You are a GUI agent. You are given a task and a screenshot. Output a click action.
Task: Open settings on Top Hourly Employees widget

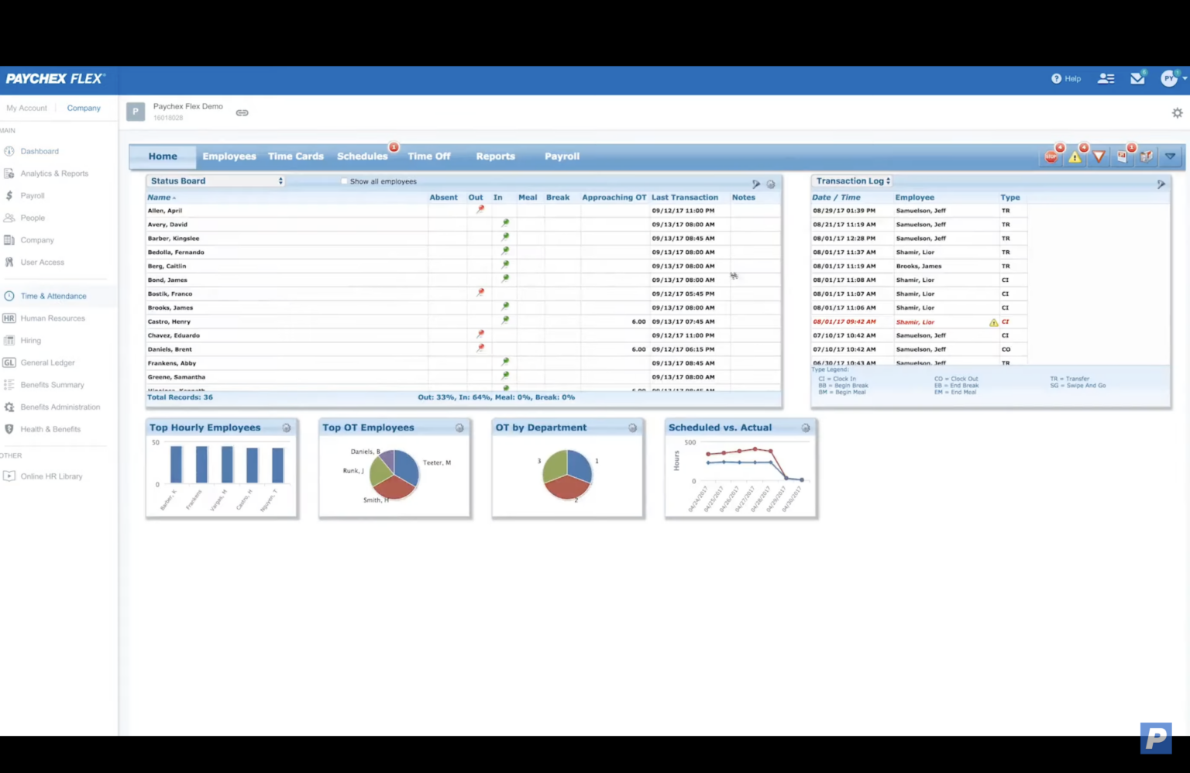(x=287, y=428)
